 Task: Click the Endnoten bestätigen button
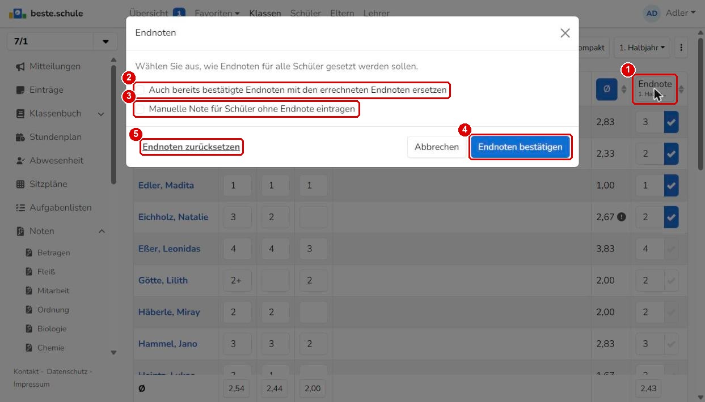point(520,147)
